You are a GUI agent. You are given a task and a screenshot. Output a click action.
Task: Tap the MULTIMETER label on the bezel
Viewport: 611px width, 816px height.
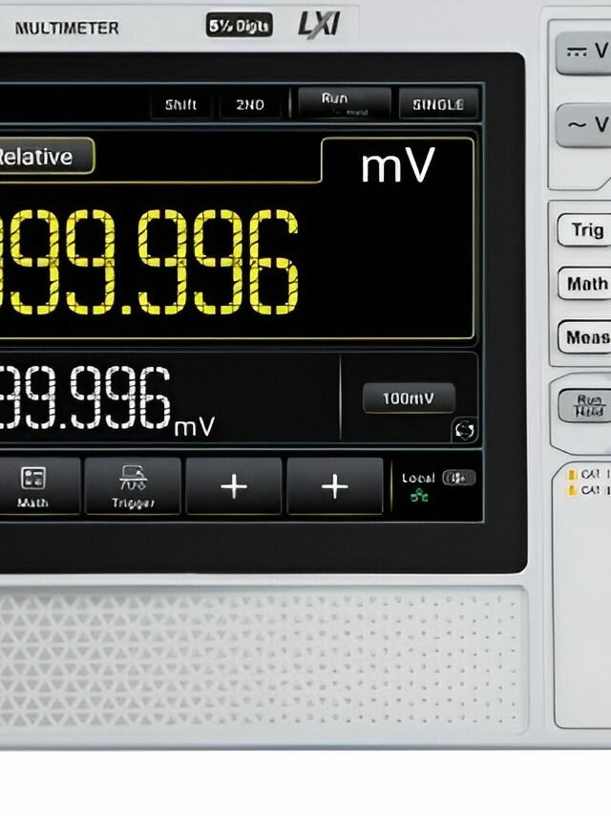pyautogui.click(x=67, y=28)
